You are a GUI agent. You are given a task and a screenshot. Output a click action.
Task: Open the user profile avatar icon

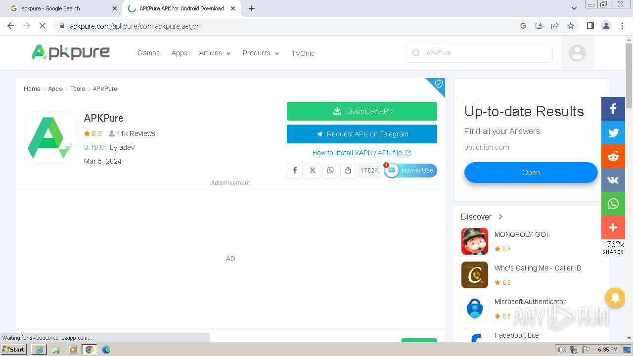pos(577,53)
